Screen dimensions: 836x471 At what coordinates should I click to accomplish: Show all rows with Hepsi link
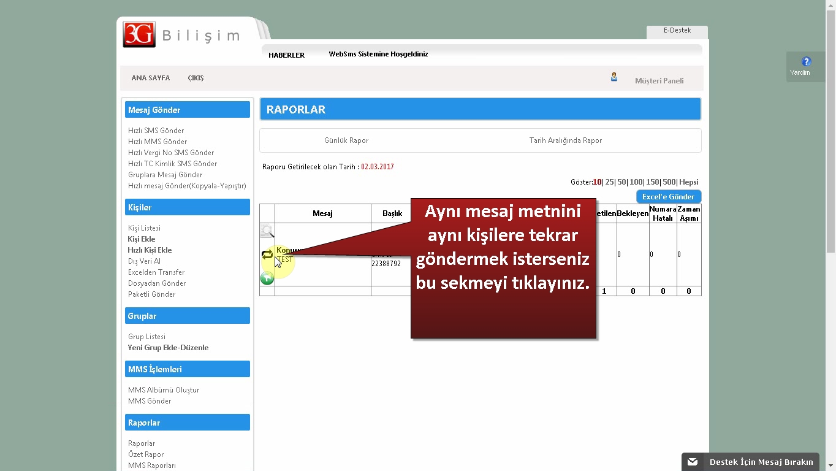(688, 182)
